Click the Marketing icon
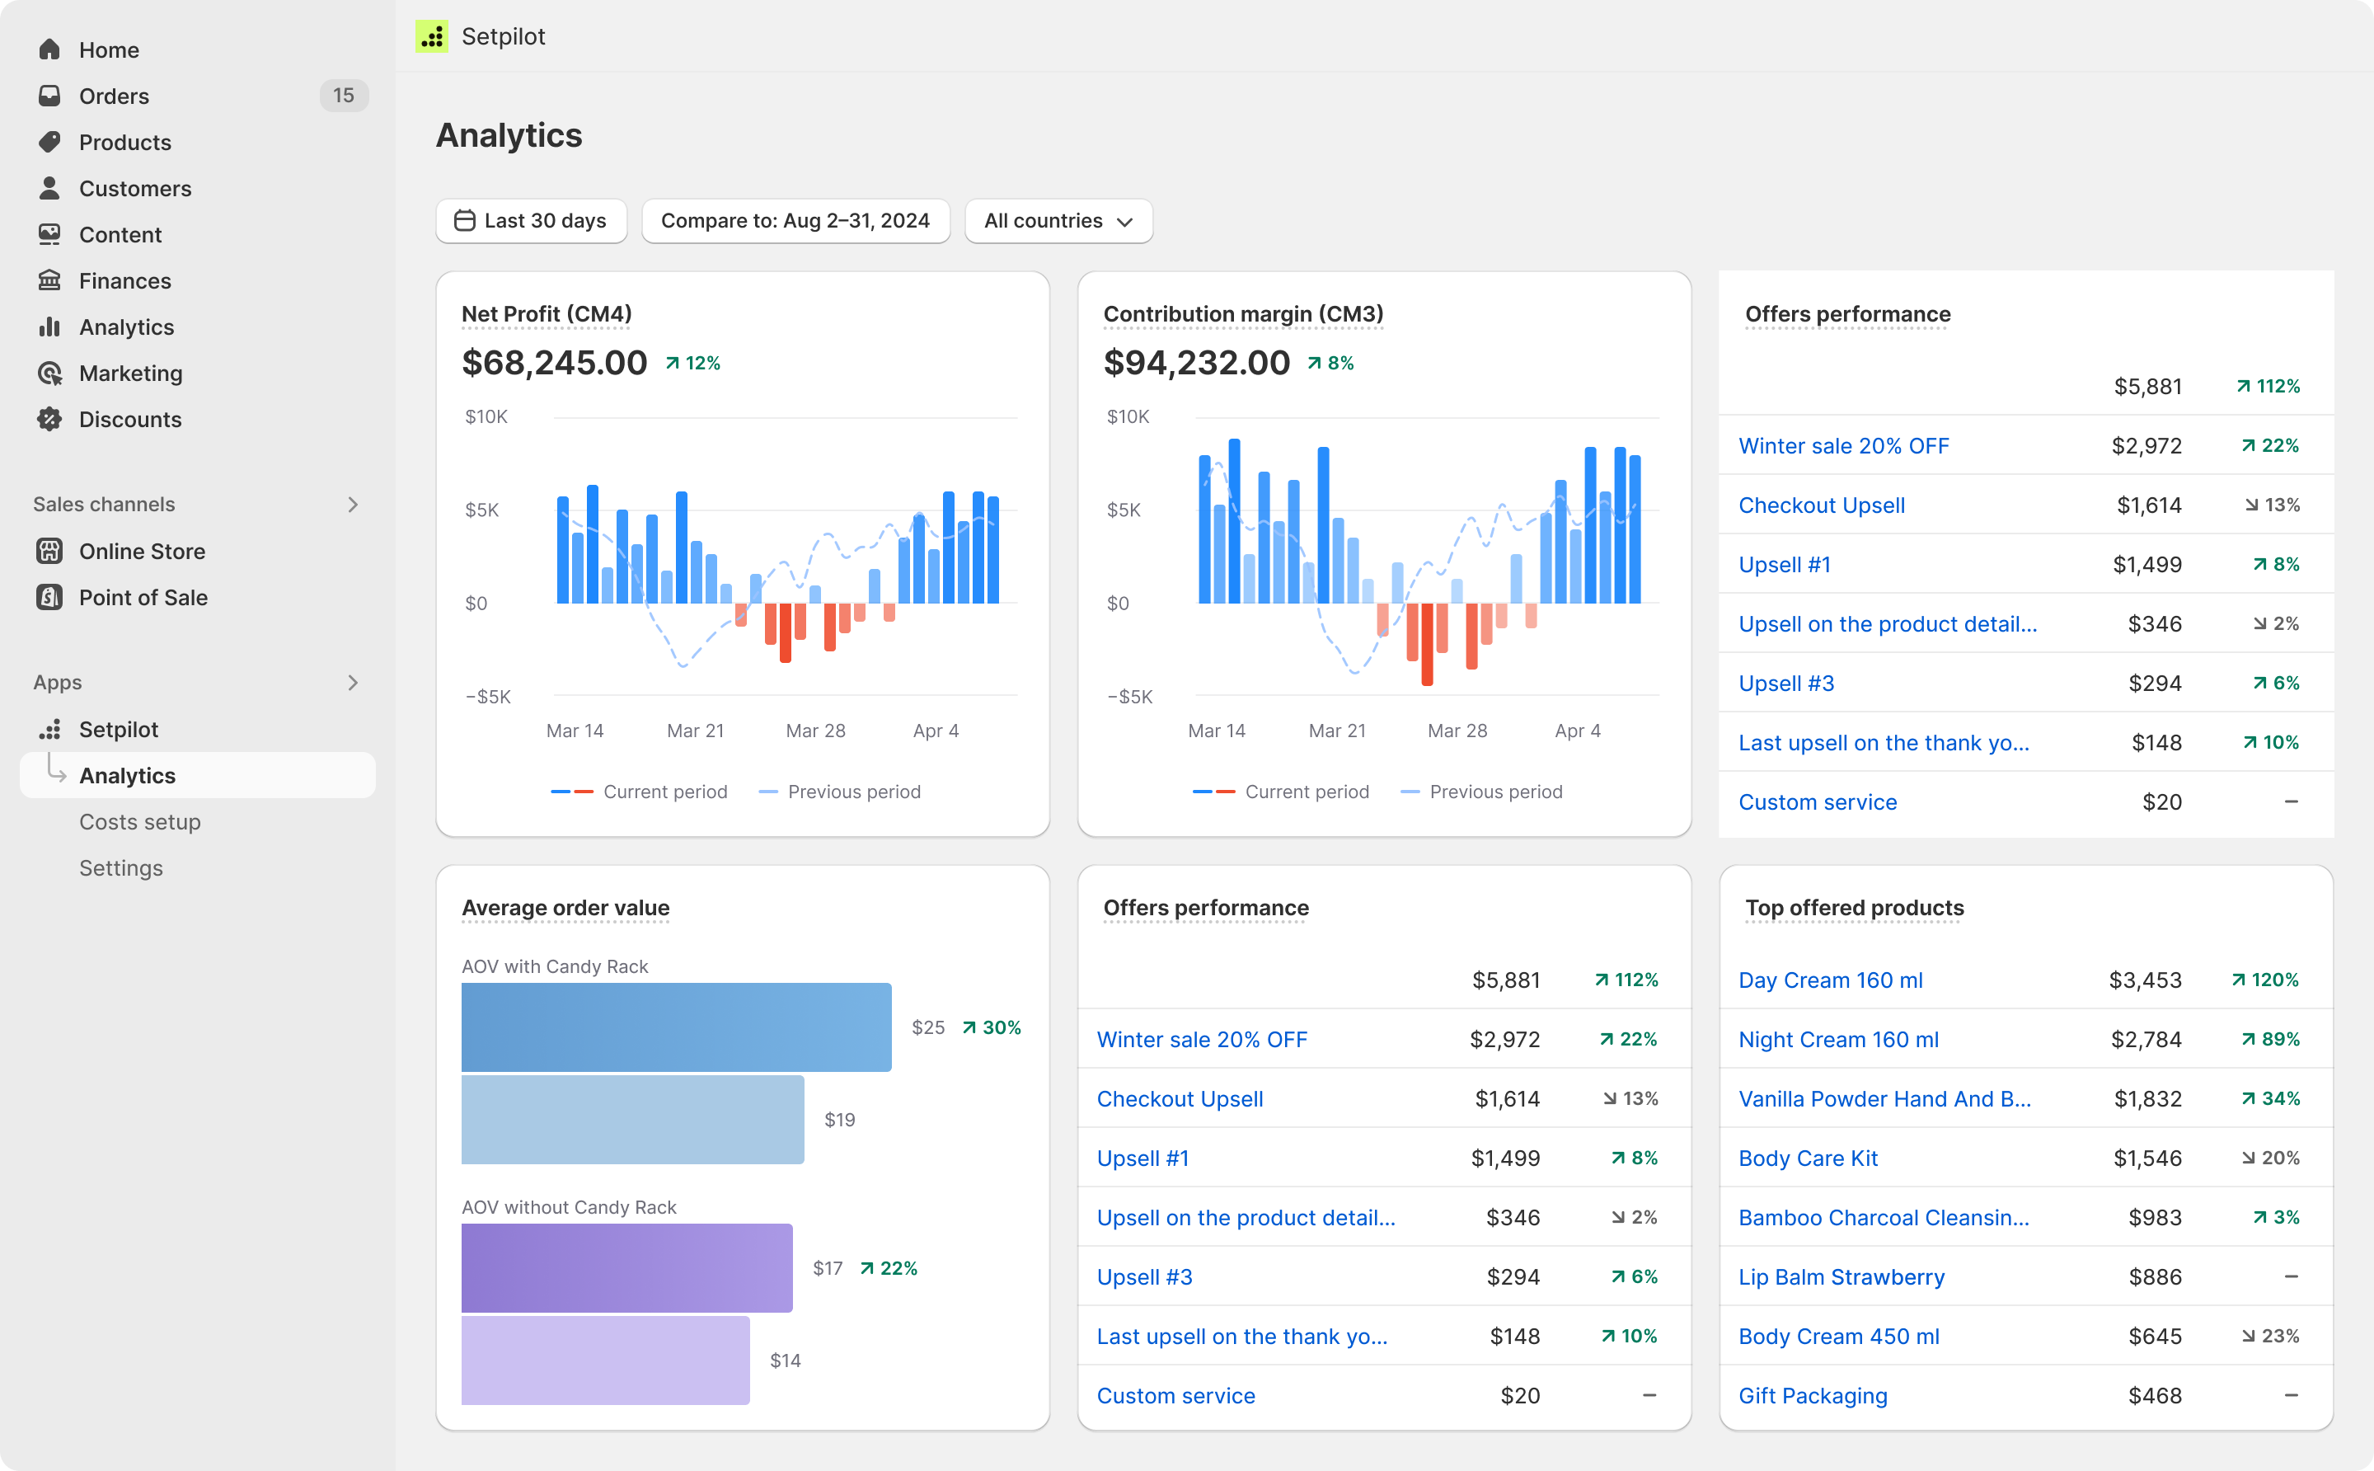This screenshot has width=2374, height=1471. [50, 373]
